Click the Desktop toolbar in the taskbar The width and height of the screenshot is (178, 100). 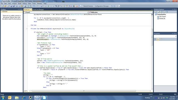(147, 97)
